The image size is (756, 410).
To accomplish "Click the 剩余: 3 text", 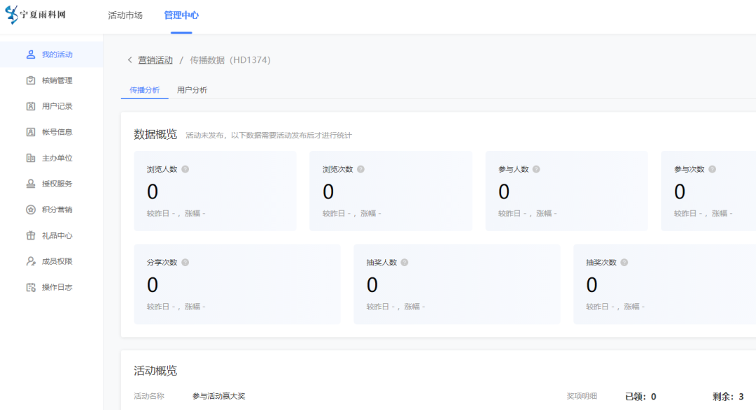I will pyautogui.click(x=728, y=397).
